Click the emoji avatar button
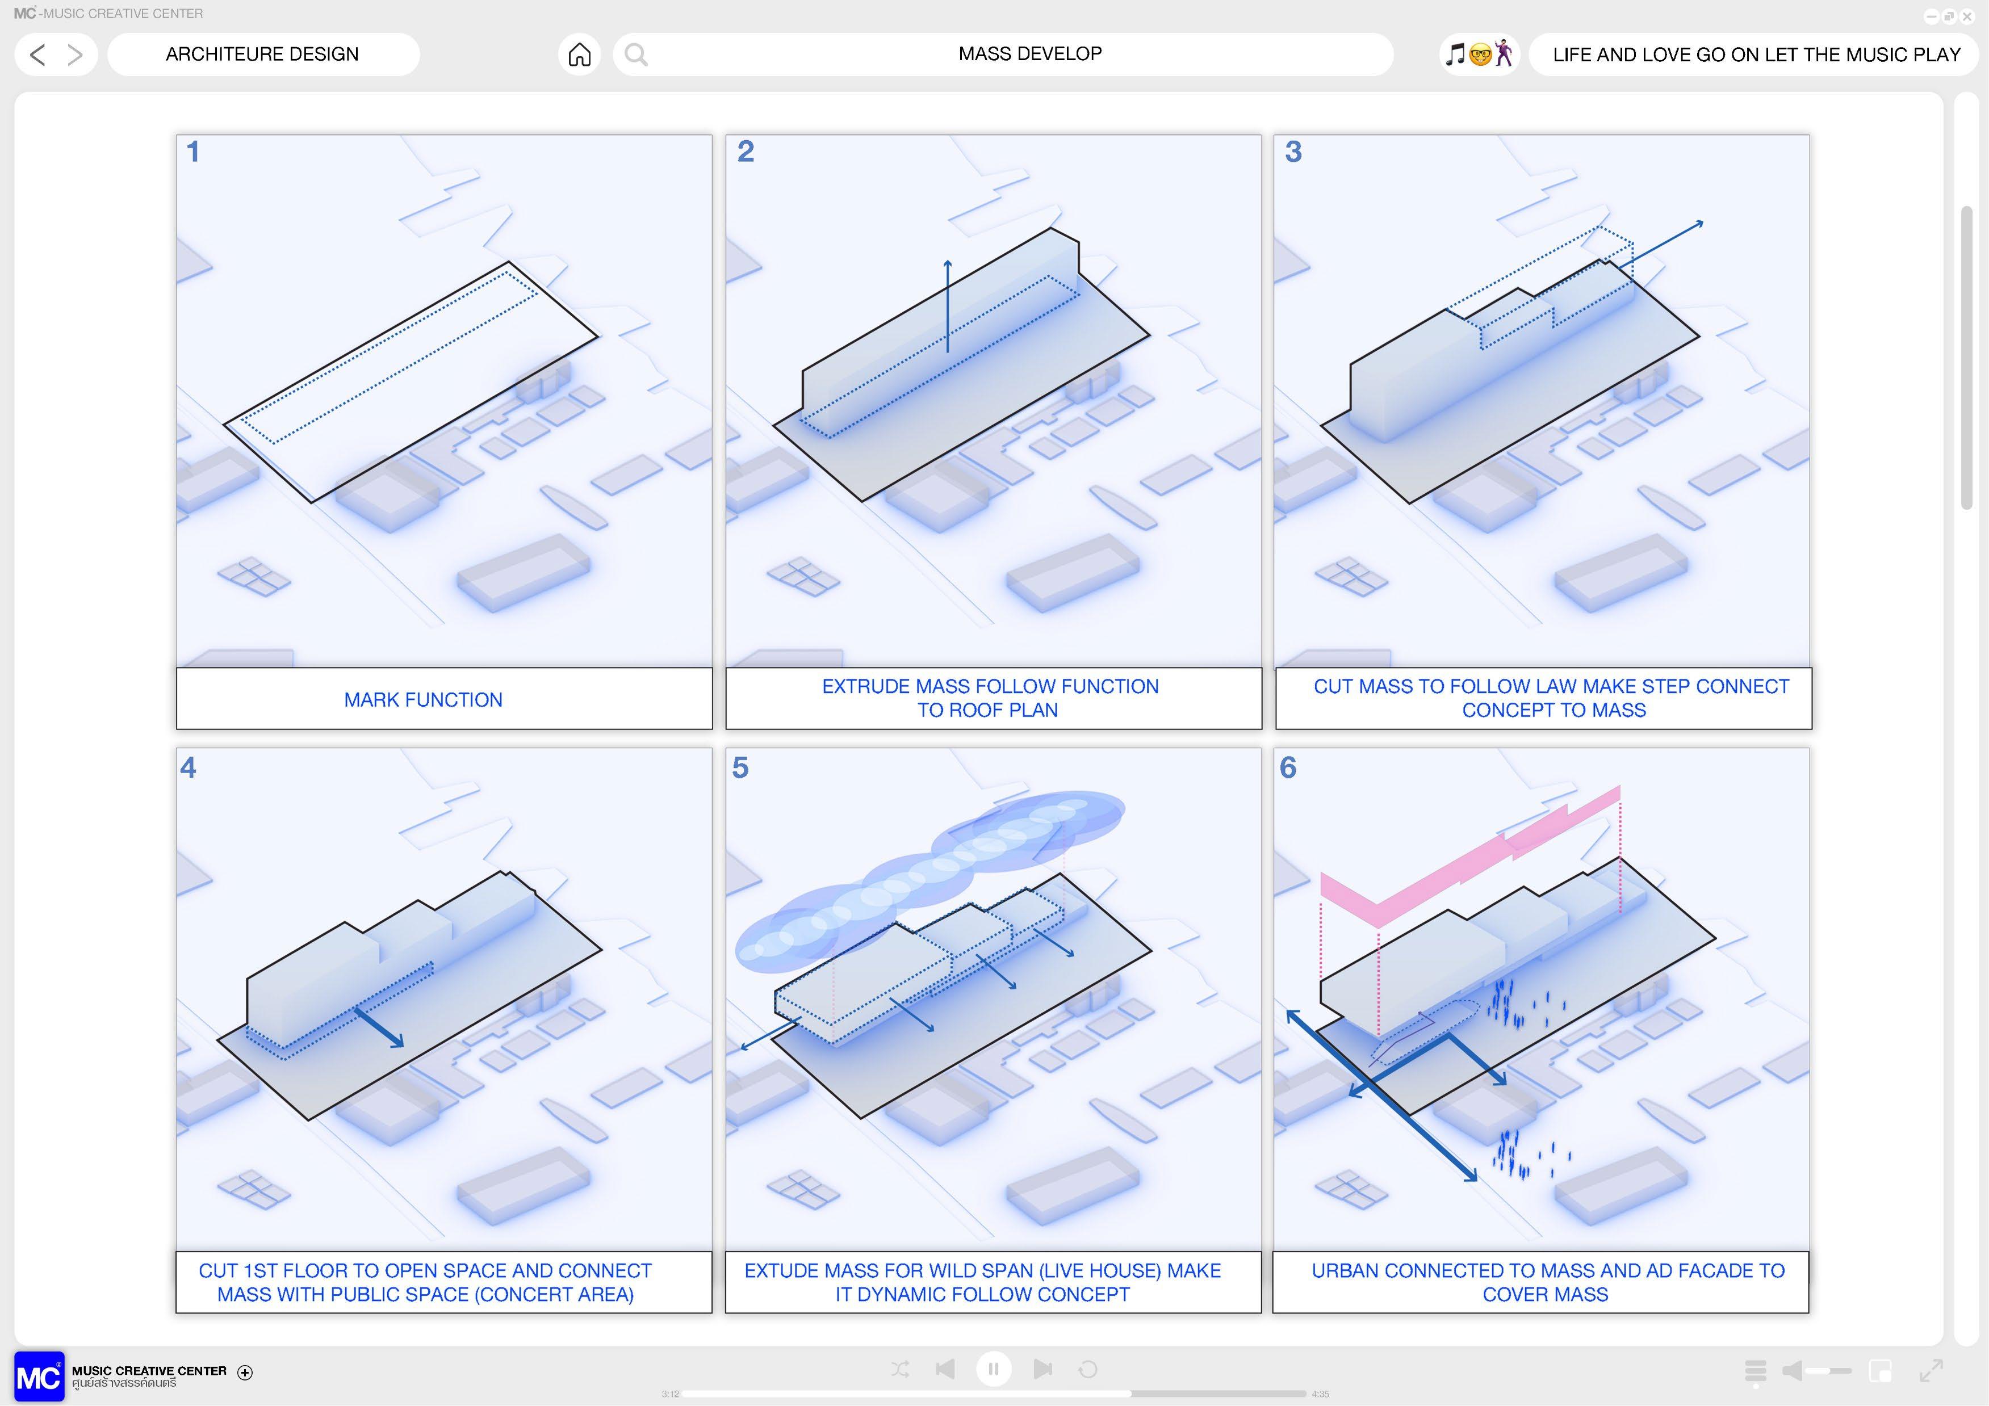 point(1479,54)
